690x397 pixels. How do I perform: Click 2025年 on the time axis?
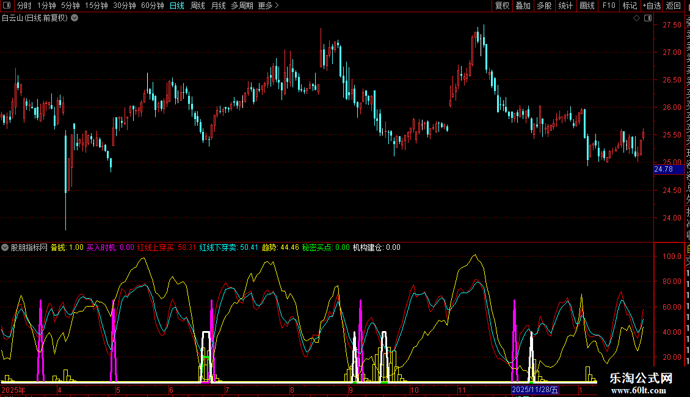pos(13,390)
